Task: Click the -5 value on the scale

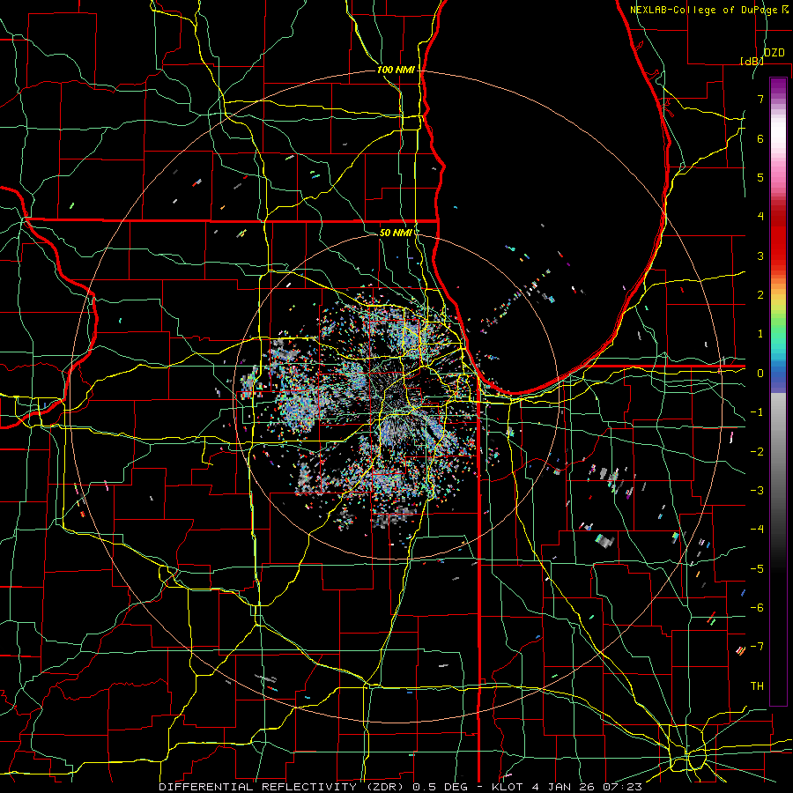Action: tap(757, 569)
